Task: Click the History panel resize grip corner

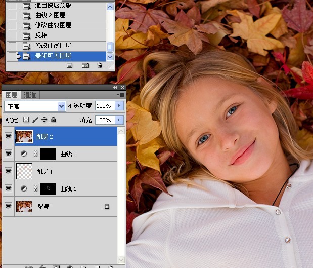Action: tap(111, 66)
